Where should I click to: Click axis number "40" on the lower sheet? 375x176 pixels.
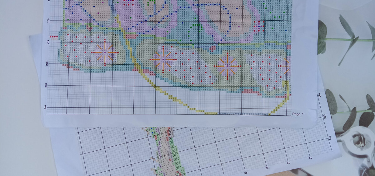(x=245, y=173)
